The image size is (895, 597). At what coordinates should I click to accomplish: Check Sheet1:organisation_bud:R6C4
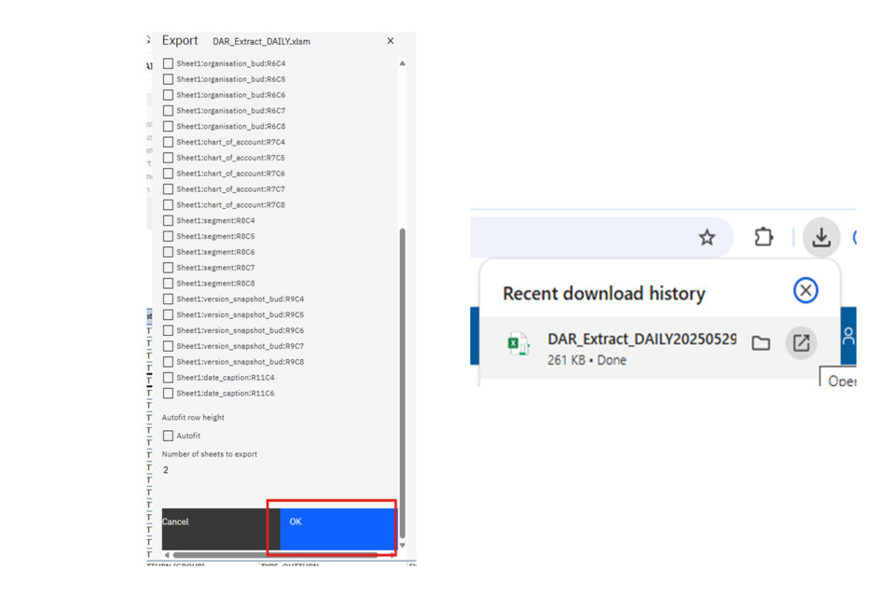(x=169, y=63)
